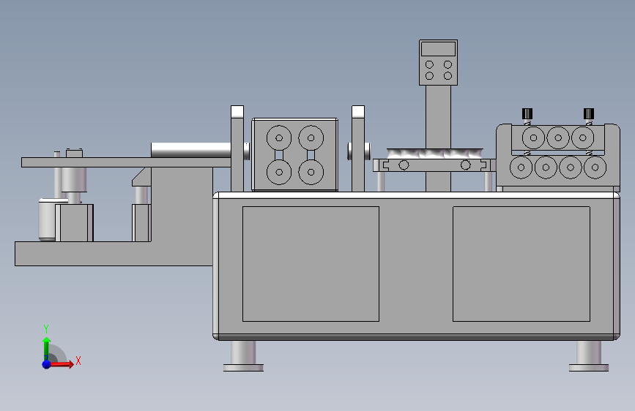Select the wavy formed strip above the rail
The width and height of the screenshot is (635, 411).
(x=434, y=154)
